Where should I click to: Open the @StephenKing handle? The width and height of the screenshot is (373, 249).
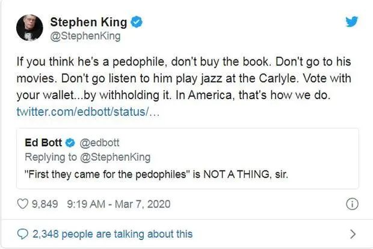tap(85, 36)
